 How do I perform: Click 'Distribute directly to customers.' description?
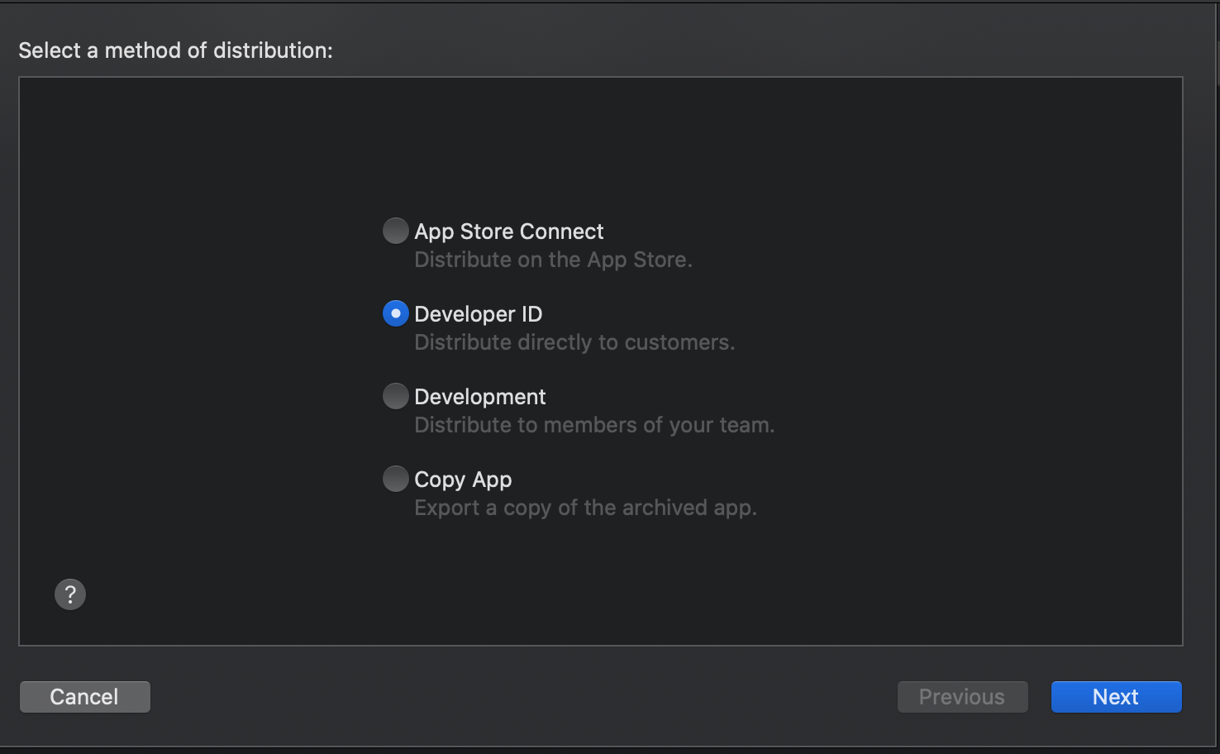[574, 342]
